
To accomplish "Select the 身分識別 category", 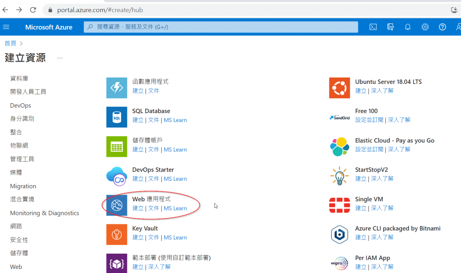I will pyautogui.click(x=22, y=118).
